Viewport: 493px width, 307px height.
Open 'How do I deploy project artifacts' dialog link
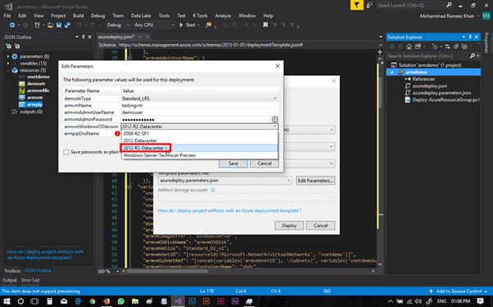click(229, 211)
